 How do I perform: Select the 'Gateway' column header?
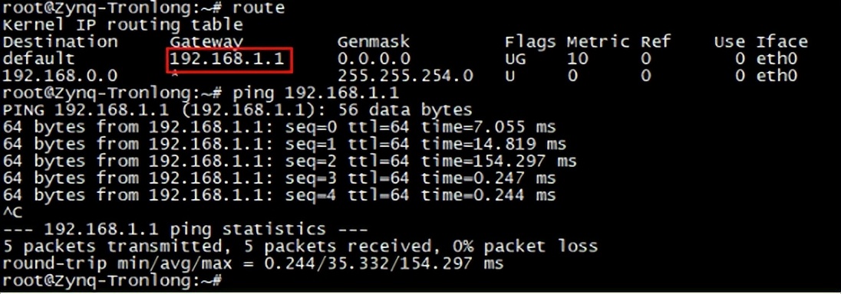207,42
